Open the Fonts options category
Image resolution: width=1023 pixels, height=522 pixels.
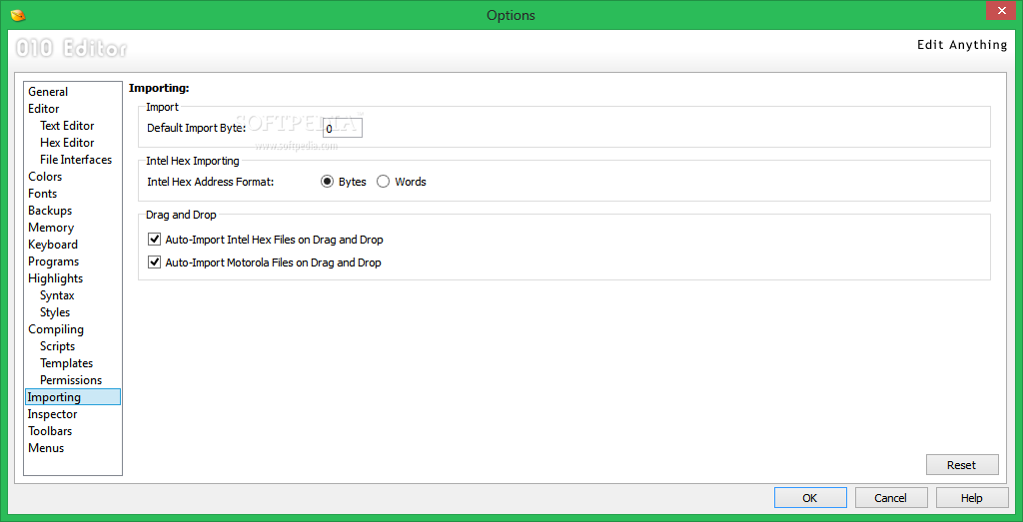pos(42,194)
